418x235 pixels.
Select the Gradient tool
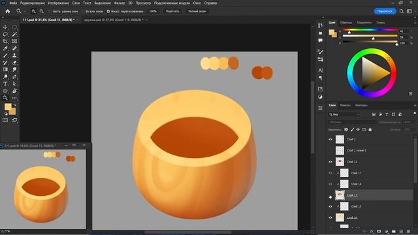tap(5, 70)
